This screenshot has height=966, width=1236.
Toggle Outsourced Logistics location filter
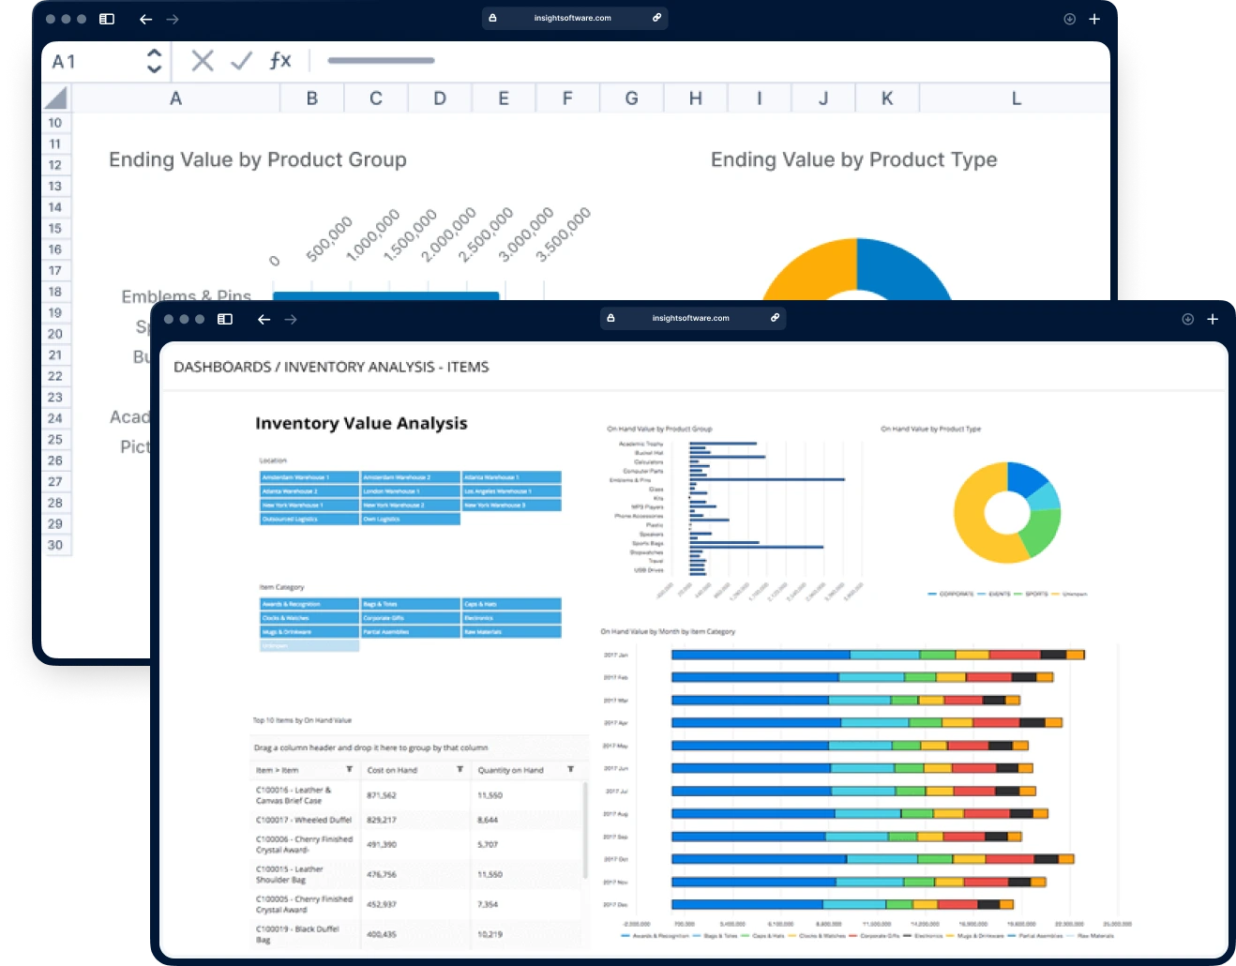(x=309, y=519)
